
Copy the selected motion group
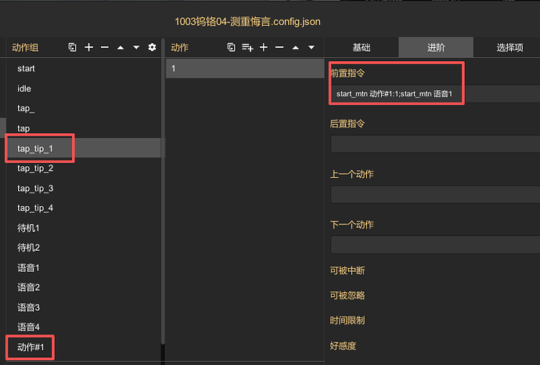click(72, 48)
